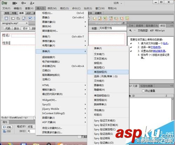This screenshot has height=145, width=175.
Task: Click the 标题 title input field
Action: click(x=113, y=28)
